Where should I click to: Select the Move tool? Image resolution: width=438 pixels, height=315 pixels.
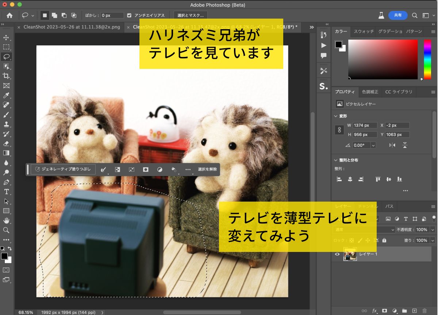(x=6, y=38)
